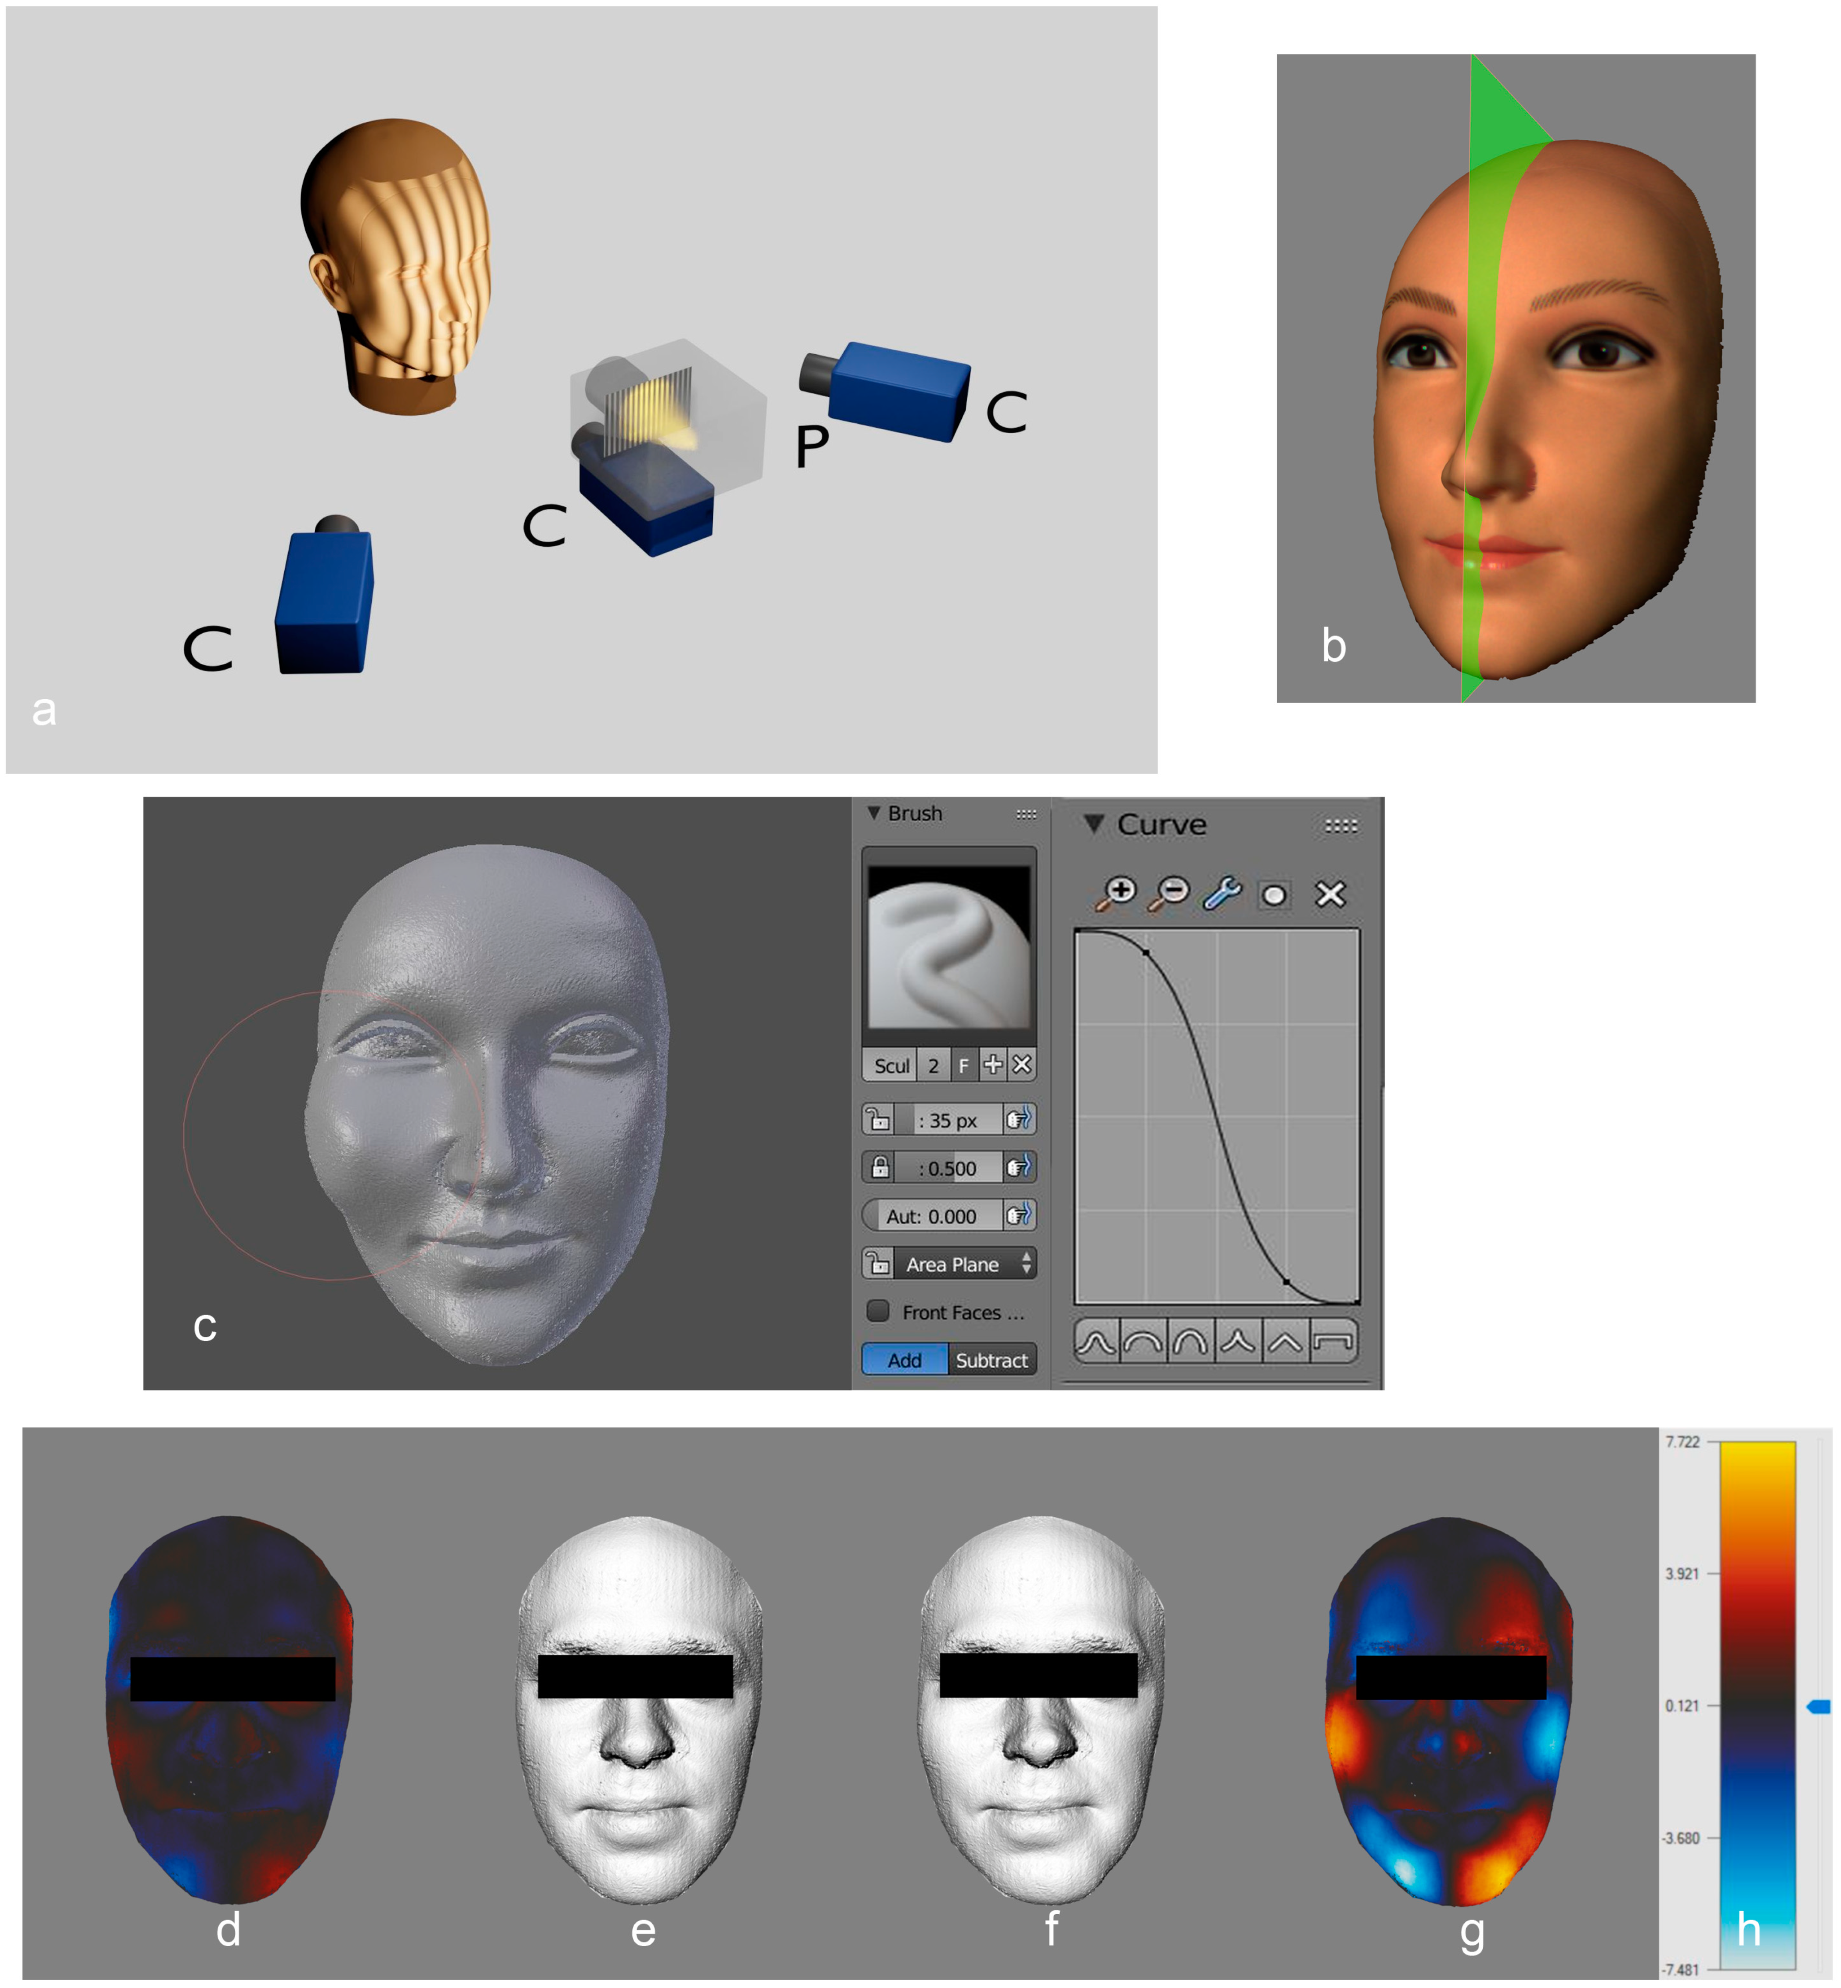Click the curve zoom in magnifier
Image resolution: width=1841 pixels, height=1988 pixels.
[x=1116, y=893]
